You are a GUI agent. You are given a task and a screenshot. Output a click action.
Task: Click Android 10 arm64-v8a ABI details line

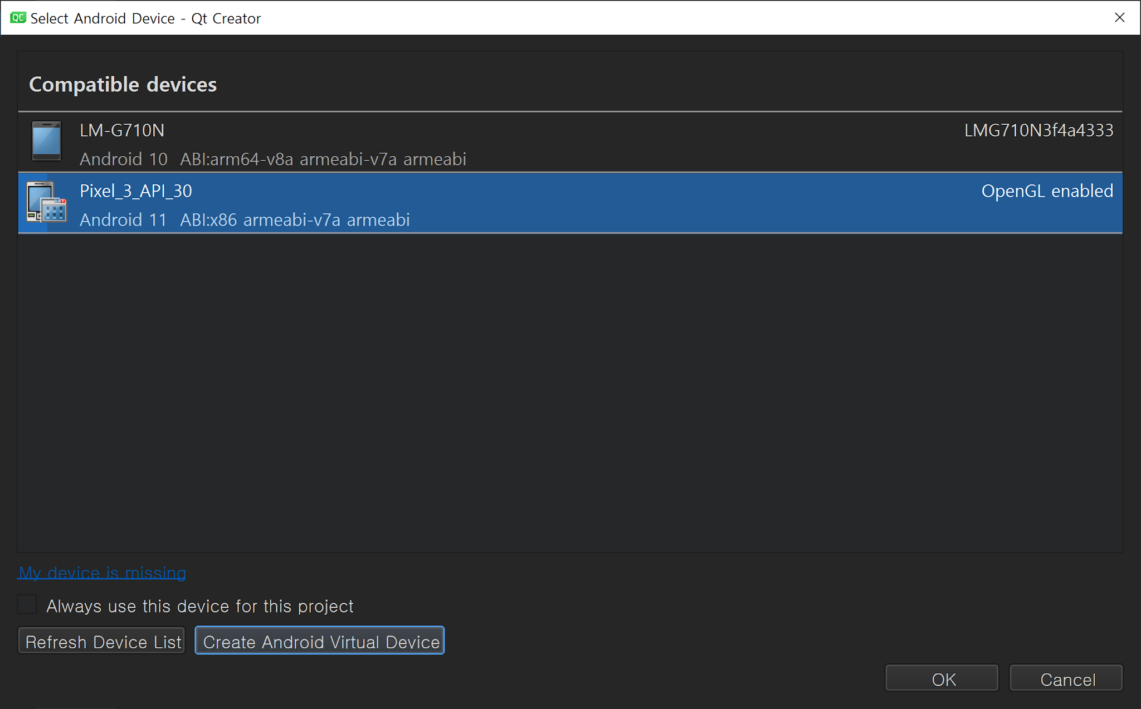[x=273, y=159]
